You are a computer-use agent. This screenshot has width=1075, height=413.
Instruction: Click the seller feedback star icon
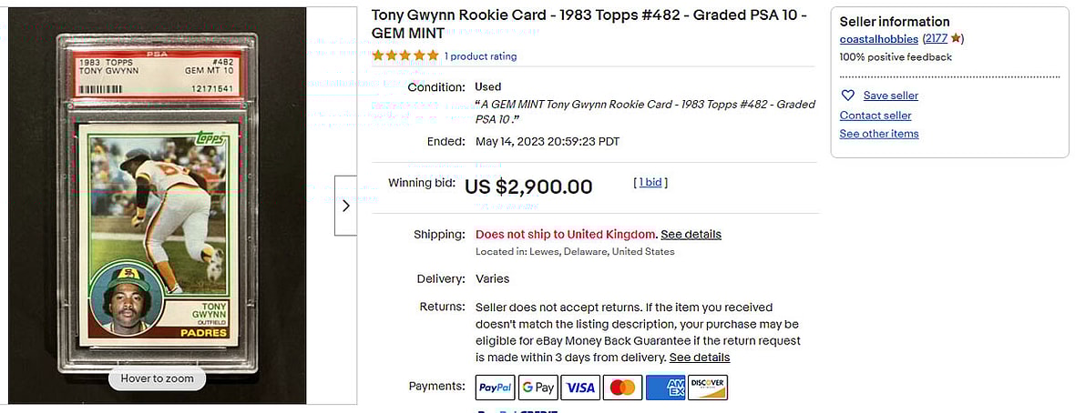(956, 39)
